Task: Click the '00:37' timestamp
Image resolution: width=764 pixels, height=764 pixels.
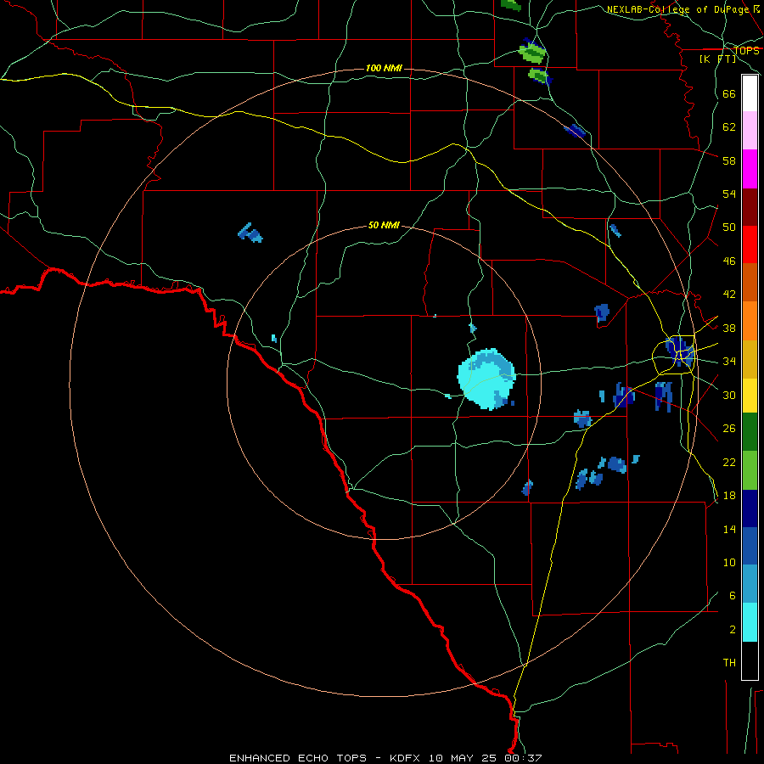Action: [x=521, y=758]
